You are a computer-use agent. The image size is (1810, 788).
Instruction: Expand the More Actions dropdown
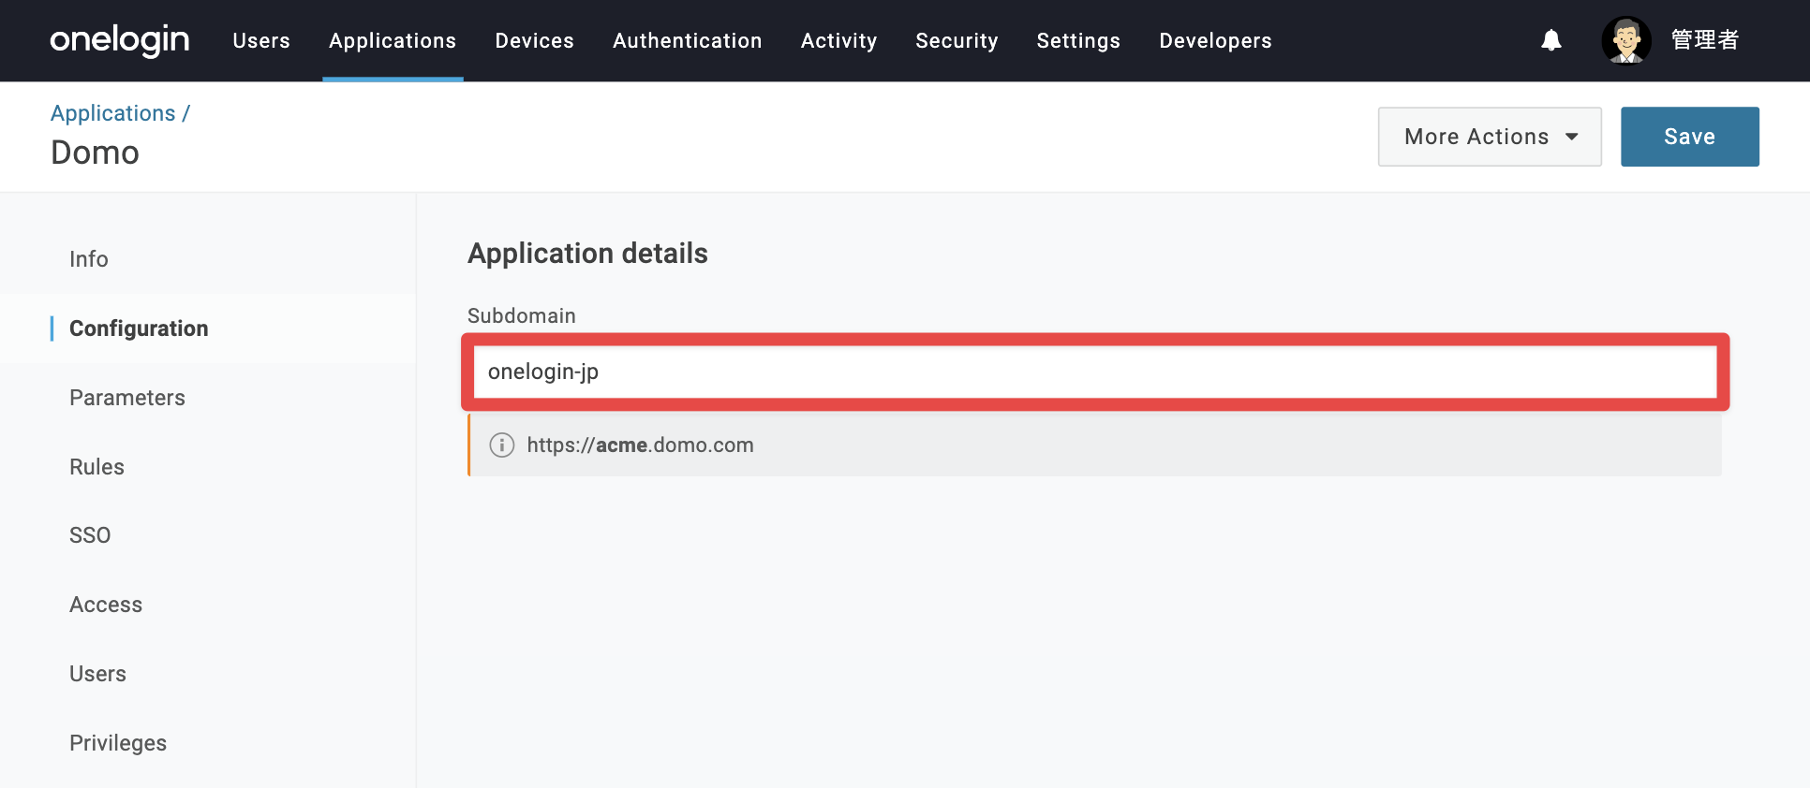coord(1490,137)
